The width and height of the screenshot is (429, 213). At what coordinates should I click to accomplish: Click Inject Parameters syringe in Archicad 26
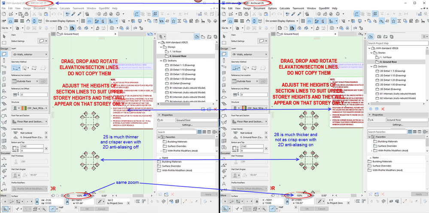click(300, 14)
